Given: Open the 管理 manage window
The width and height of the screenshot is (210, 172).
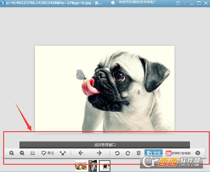Looking at the screenshot, I should click(153, 153).
